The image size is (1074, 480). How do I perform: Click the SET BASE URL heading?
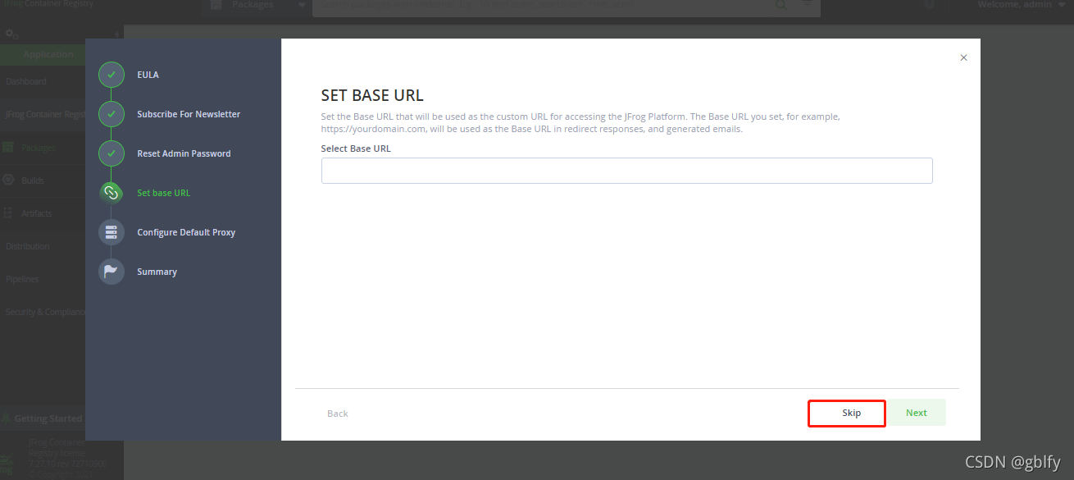372,95
